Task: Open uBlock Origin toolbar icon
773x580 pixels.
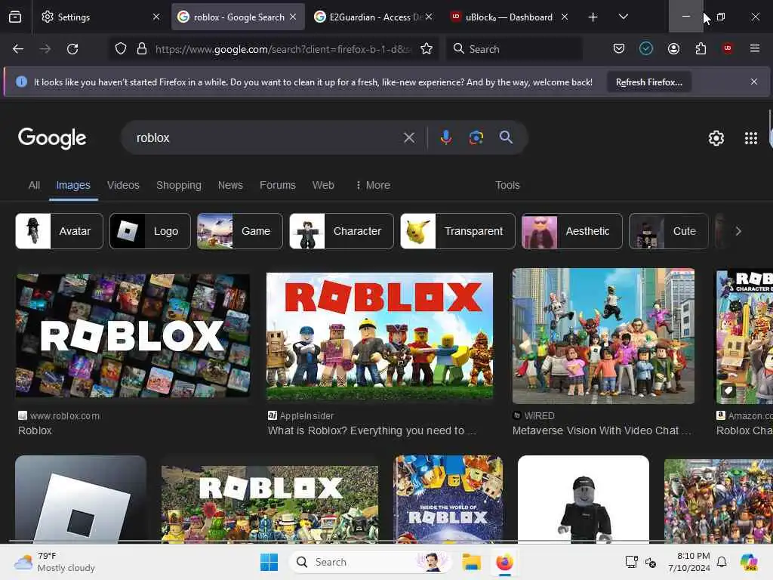Action: click(x=727, y=48)
